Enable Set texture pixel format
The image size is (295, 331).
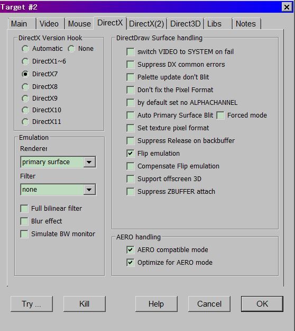pyautogui.click(x=131, y=128)
